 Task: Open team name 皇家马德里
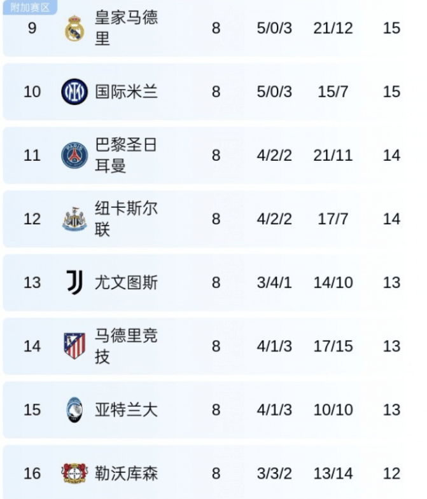point(126,28)
